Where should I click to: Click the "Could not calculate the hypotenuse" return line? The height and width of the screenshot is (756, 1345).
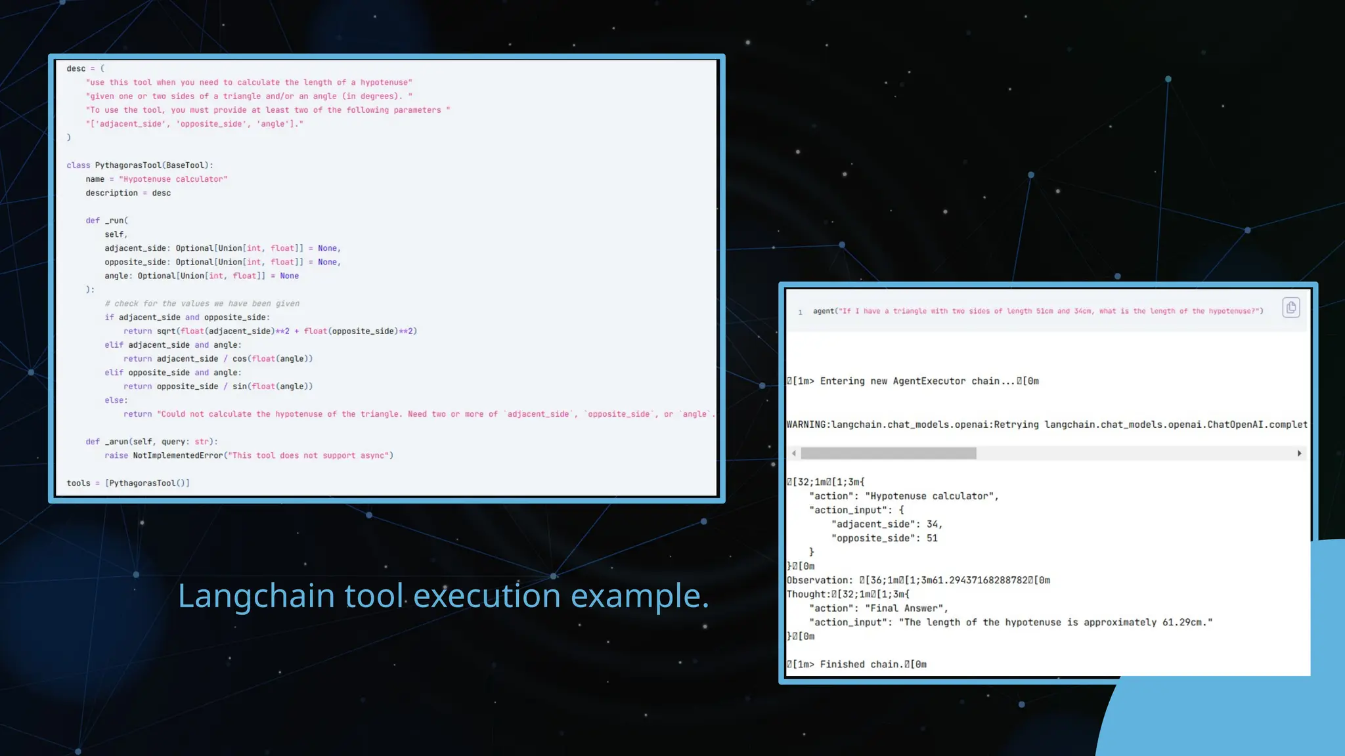[420, 414]
